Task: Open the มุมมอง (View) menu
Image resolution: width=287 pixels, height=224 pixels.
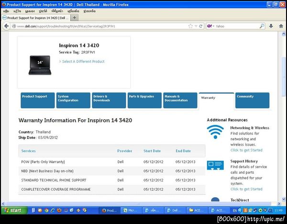Action: (30, 11)
